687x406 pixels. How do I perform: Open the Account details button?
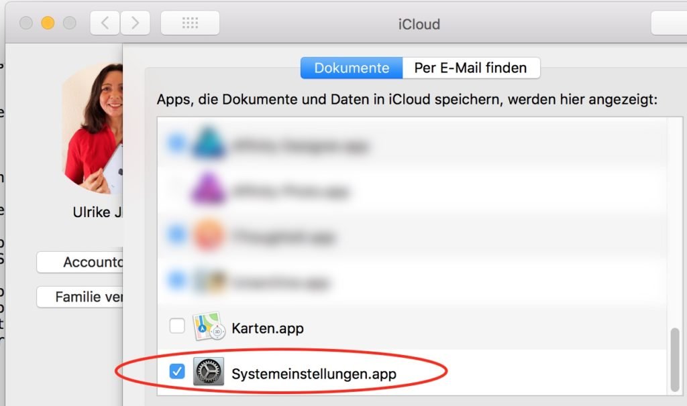[x=80, y=262]
